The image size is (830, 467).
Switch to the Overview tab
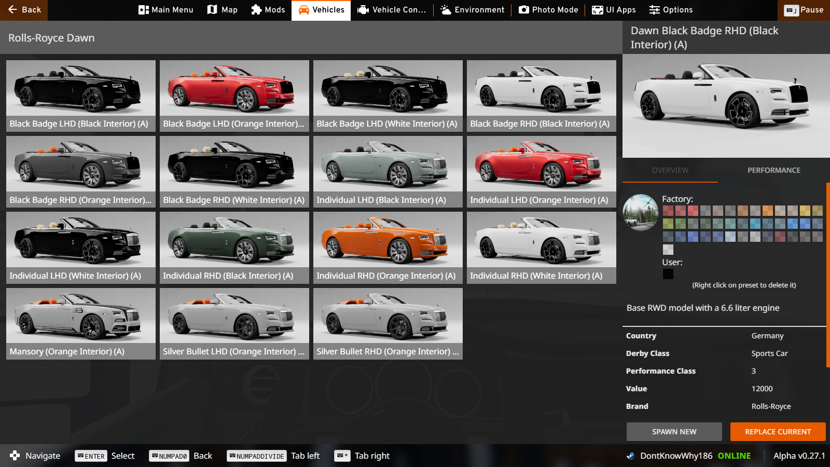670,170
